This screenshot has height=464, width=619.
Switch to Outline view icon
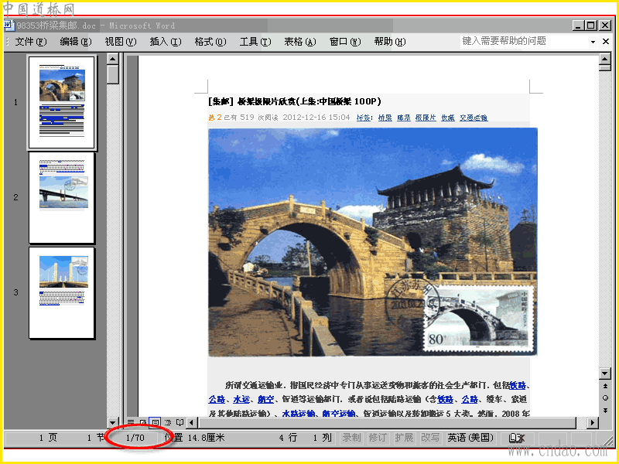[x=168, y=422]
